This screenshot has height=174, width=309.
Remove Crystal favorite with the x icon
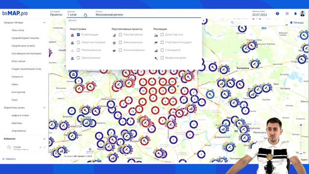tap(45, 147)
